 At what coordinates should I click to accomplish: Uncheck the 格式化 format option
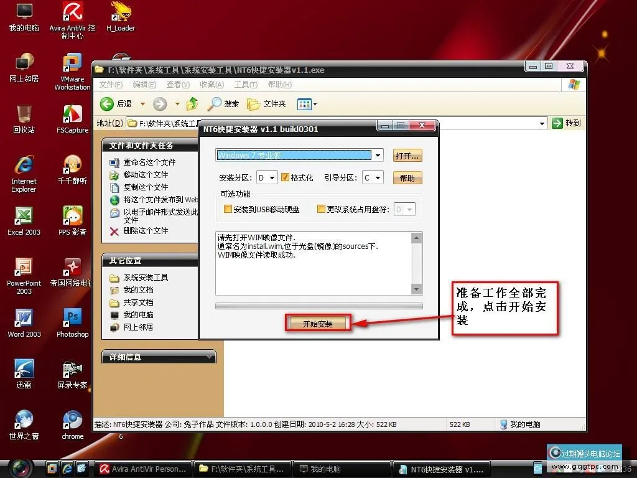[286, 177]
